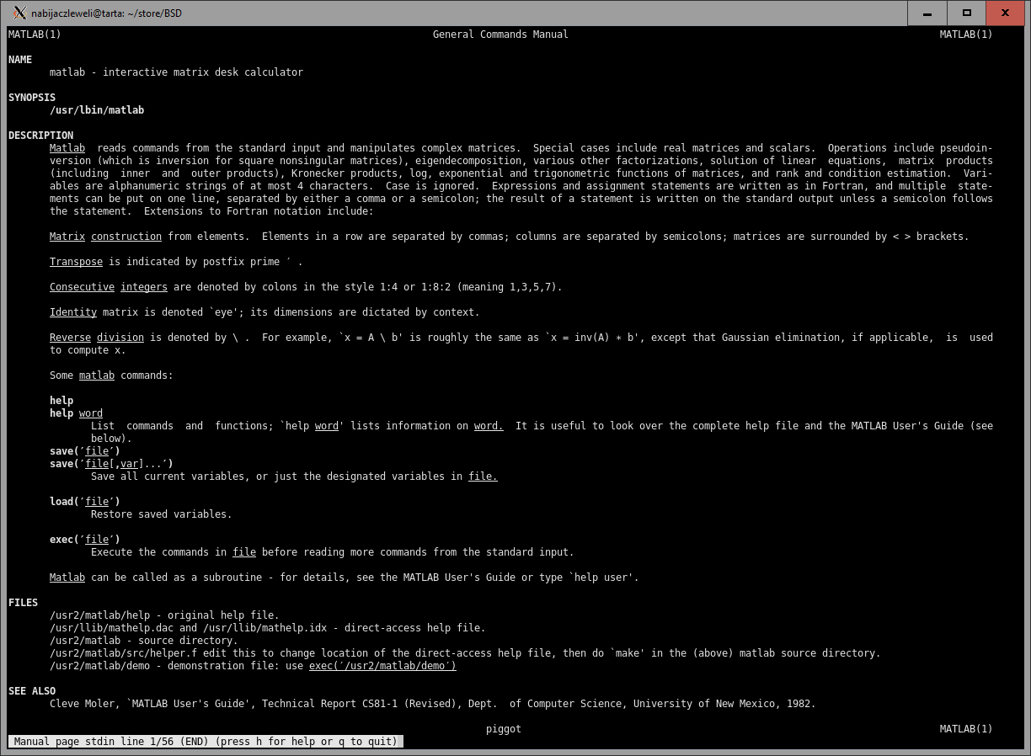Click the bold /usr/lbin/matlab path
The height and width of the screenshot is (756, 1031).
click(x=97, y=110)
